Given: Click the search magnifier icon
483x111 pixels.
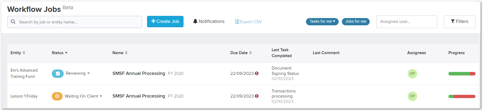Looking at the screenshot, I should pyautogui.click(x=13, y=22).
